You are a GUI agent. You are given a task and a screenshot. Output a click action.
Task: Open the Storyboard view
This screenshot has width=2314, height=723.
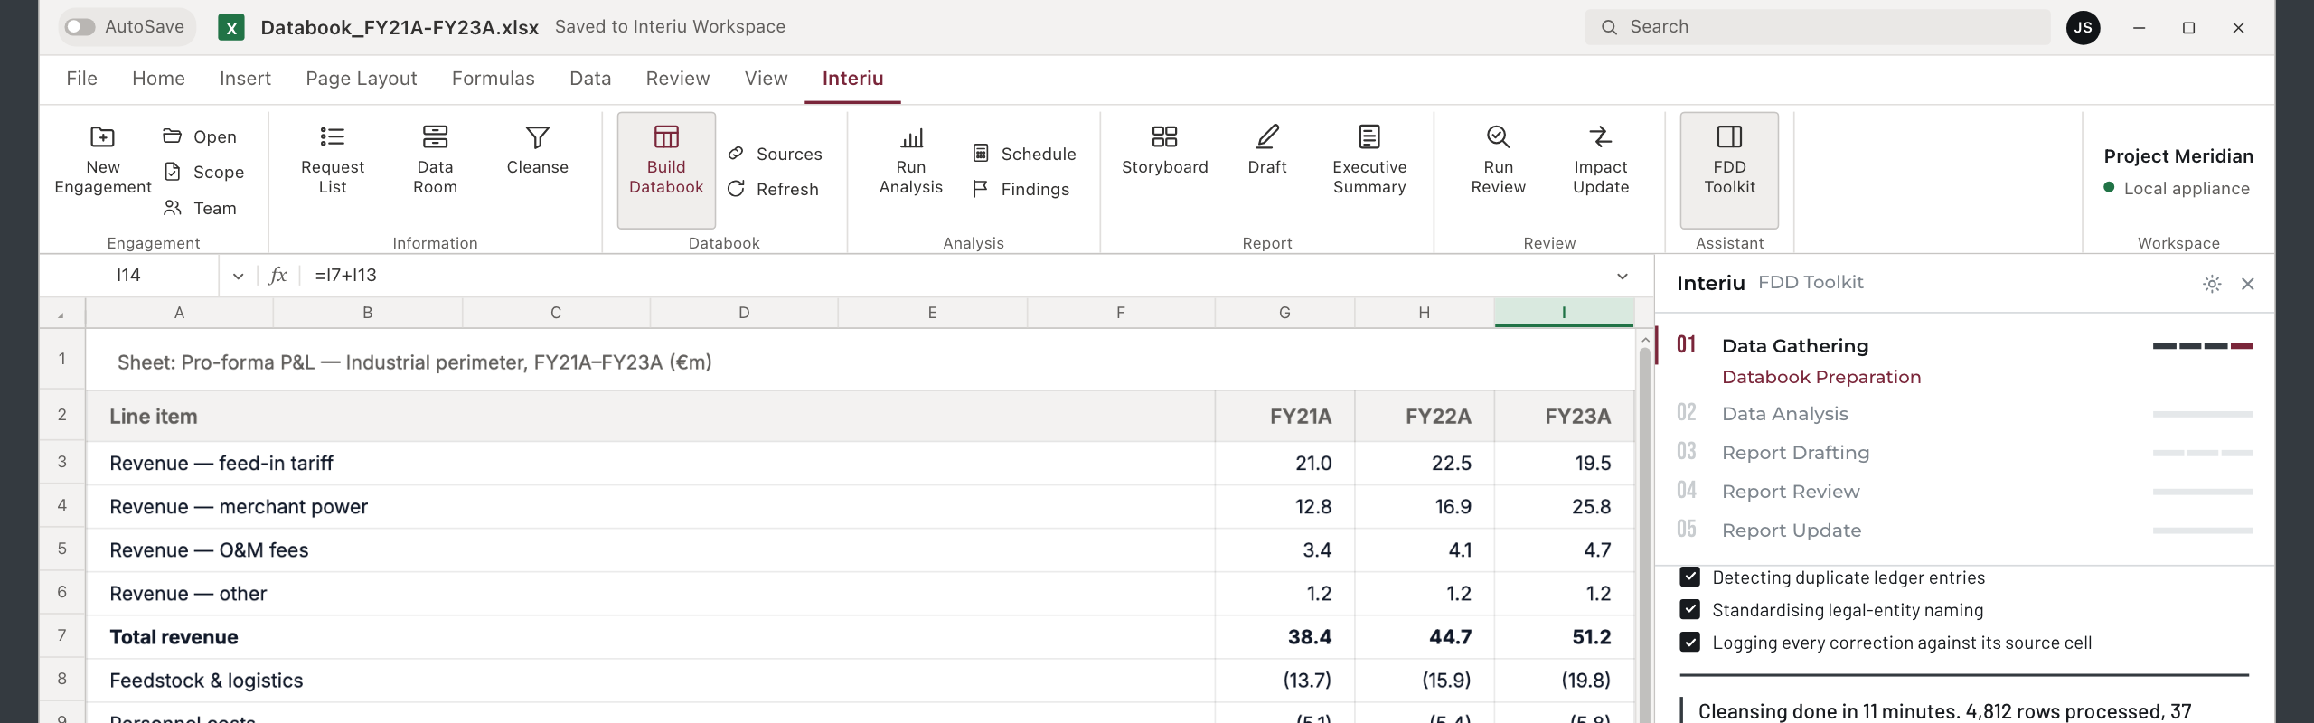point(1164,152)
